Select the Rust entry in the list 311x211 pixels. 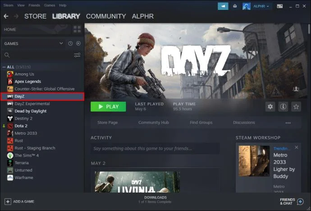tap(42, 141)
